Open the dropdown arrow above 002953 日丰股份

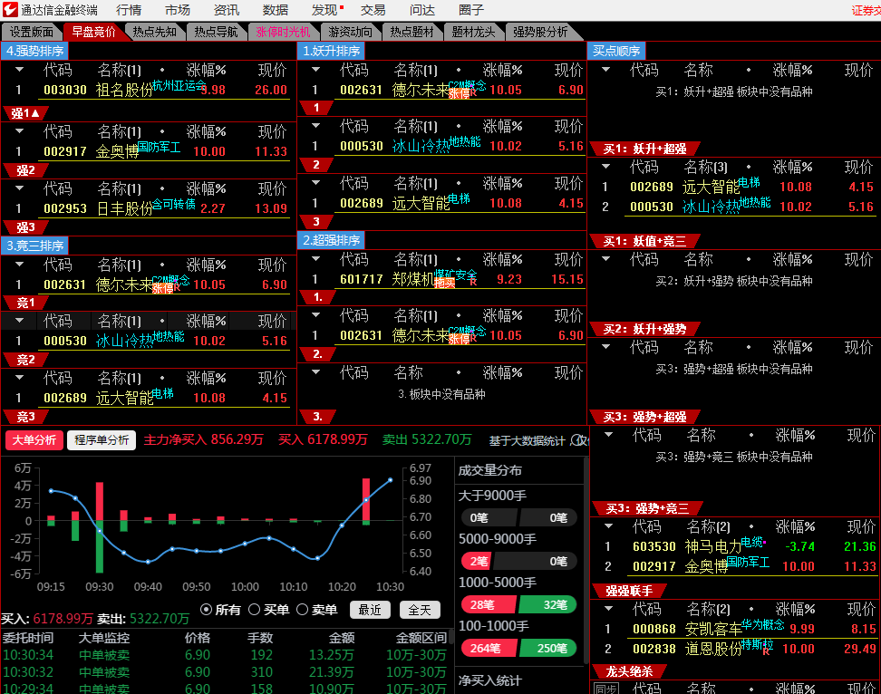click(19, 188)
